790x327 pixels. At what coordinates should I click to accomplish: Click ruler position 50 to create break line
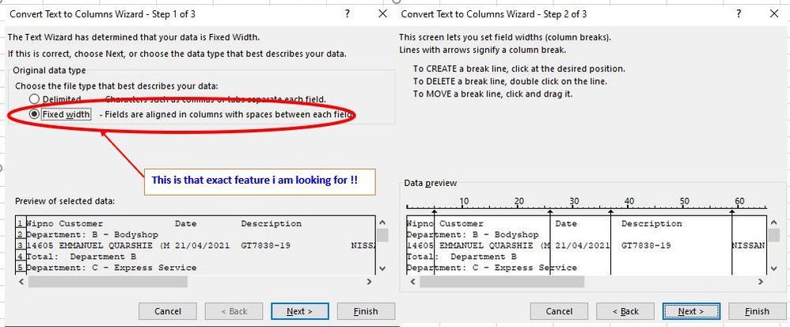[684, 208]
